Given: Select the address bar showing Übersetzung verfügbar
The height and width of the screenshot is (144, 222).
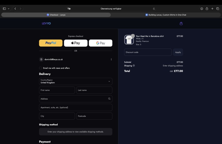Looking at the screenshot, I should [111, 9].
